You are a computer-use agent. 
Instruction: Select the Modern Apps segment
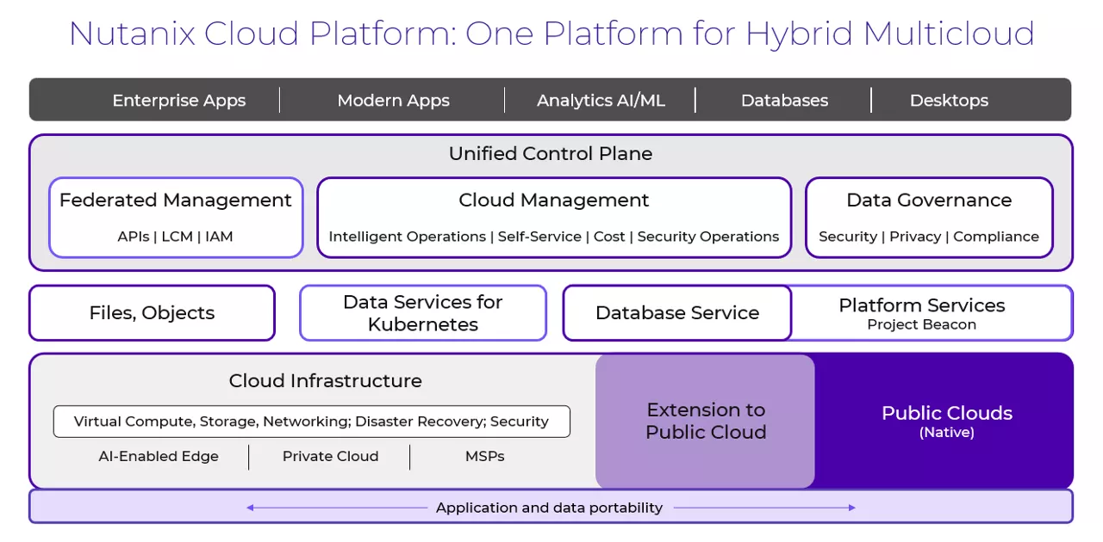click(x=393, y=101)
